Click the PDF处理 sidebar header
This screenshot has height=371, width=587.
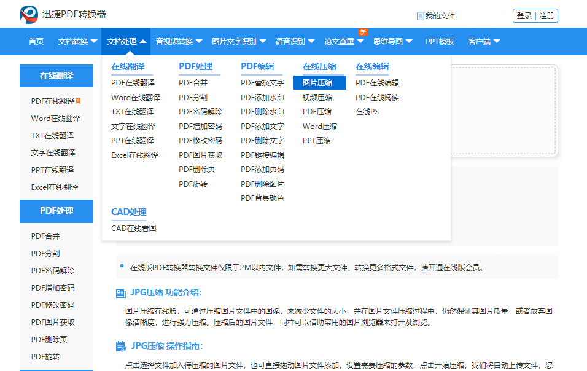tap(56, 211)
